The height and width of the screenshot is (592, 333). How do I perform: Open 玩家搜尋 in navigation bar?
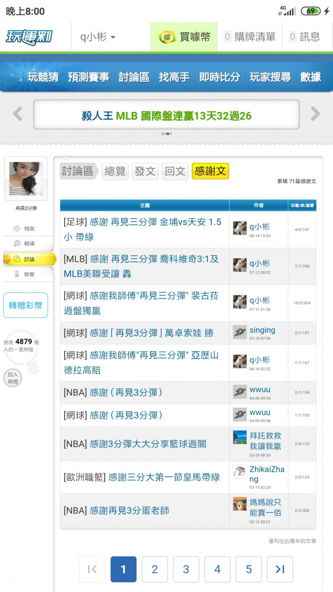[270, 77]
